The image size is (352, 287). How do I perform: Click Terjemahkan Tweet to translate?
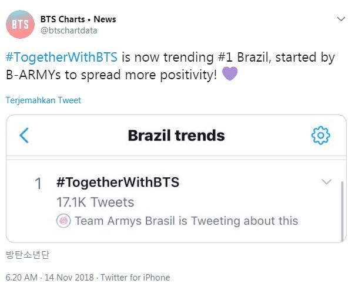click(43, 100)
